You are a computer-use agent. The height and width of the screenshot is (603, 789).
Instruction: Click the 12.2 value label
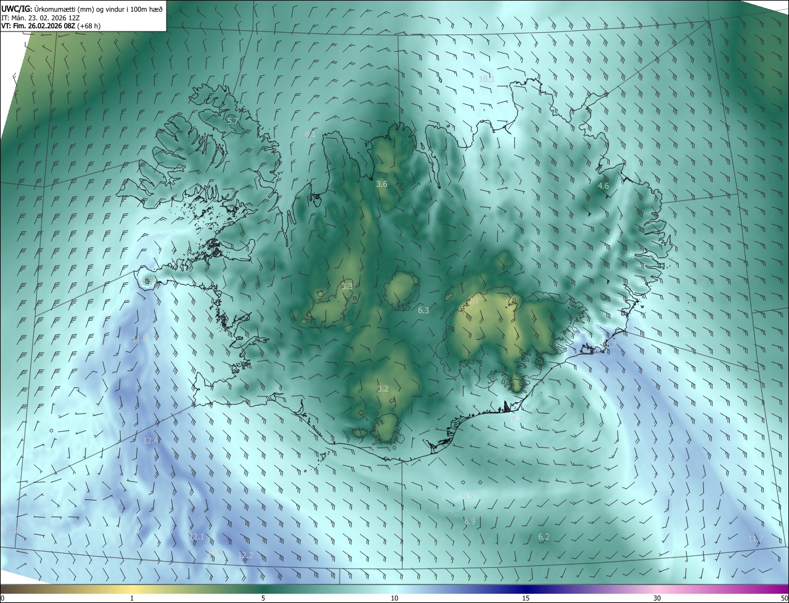245,555
